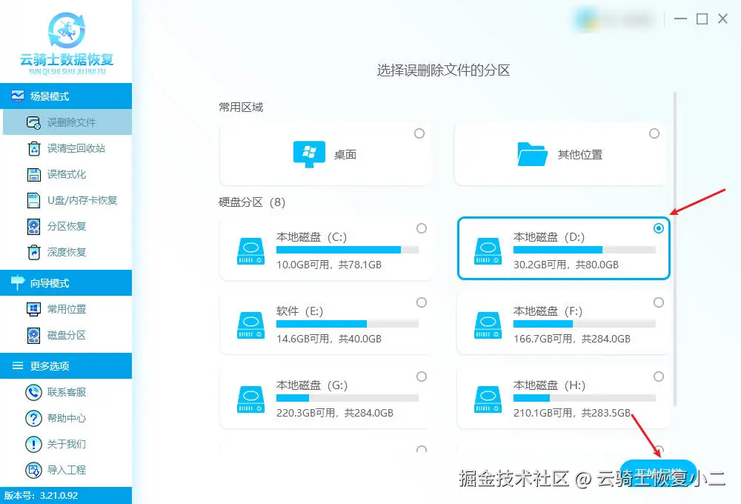Click the partition list vertical scrollbar
The image size is (741, 504).
[x=675, y=249]
